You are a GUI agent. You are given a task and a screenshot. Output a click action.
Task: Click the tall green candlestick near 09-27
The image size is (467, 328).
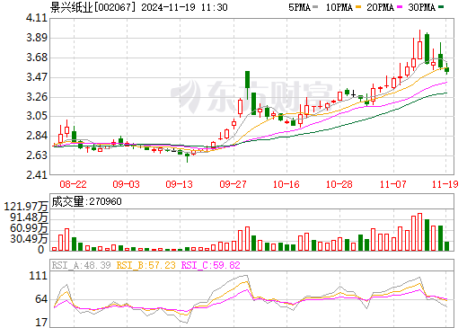pyautogui.click(x=247, y=80)
